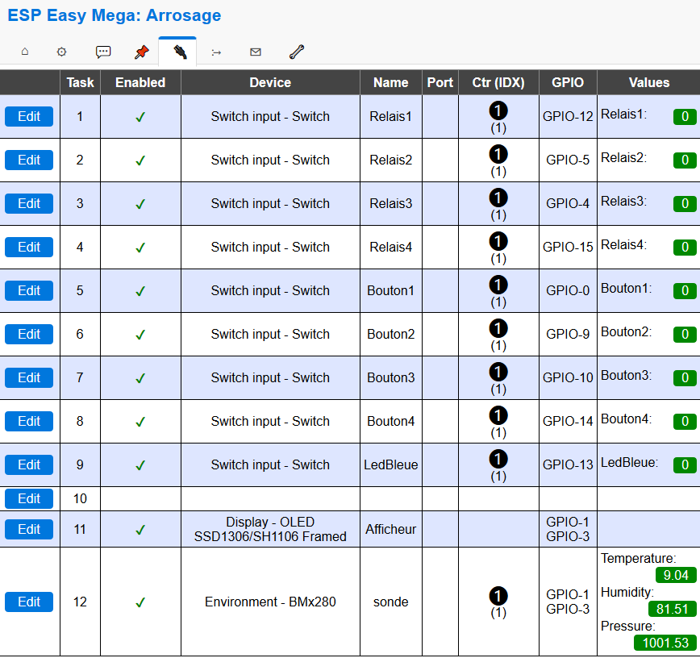Open the Config gear tab
Image resolution: width=700 pixels, height=658 pixels.
(62, 52)
